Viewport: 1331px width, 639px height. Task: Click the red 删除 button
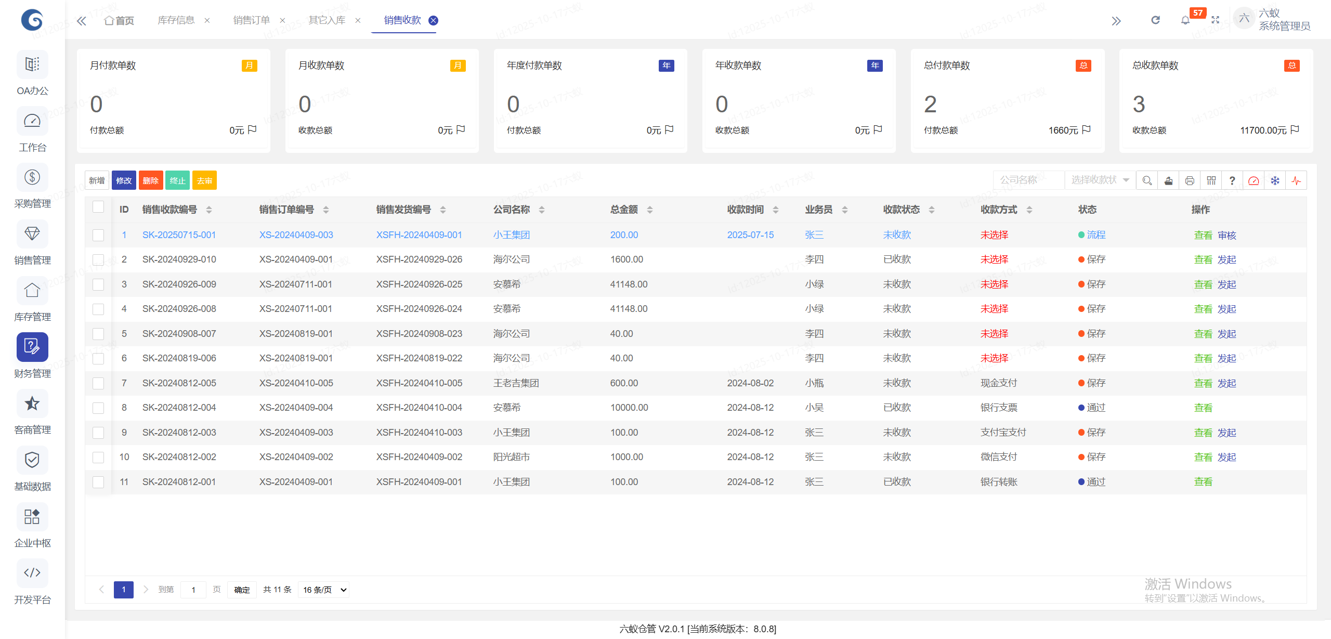pyautogui.click(x=150, y=180)
